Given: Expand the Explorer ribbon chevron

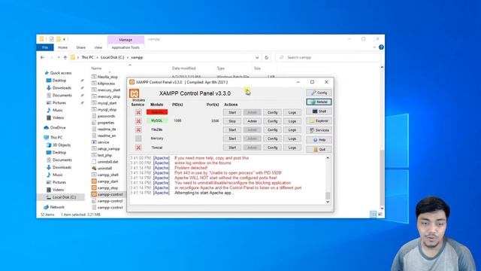Looking at the screenshot, I should [374, 47].
